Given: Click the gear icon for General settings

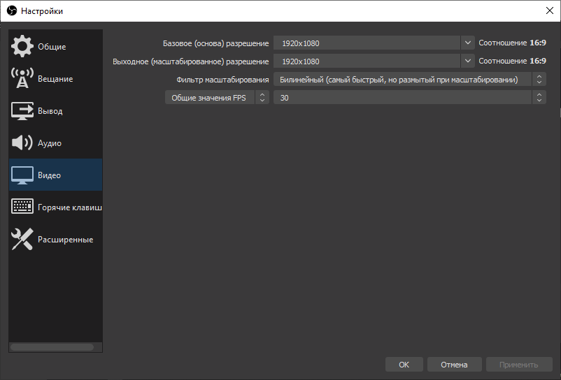Looking at the screenshot, I should [22, 47].
